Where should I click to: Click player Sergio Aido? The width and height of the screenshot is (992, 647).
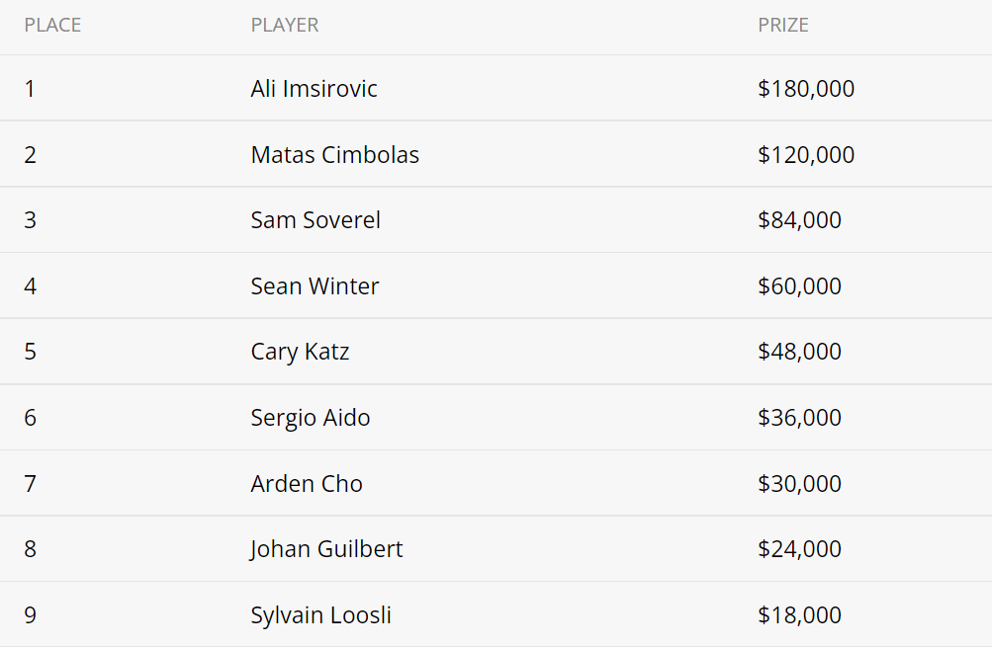point(310,418)
